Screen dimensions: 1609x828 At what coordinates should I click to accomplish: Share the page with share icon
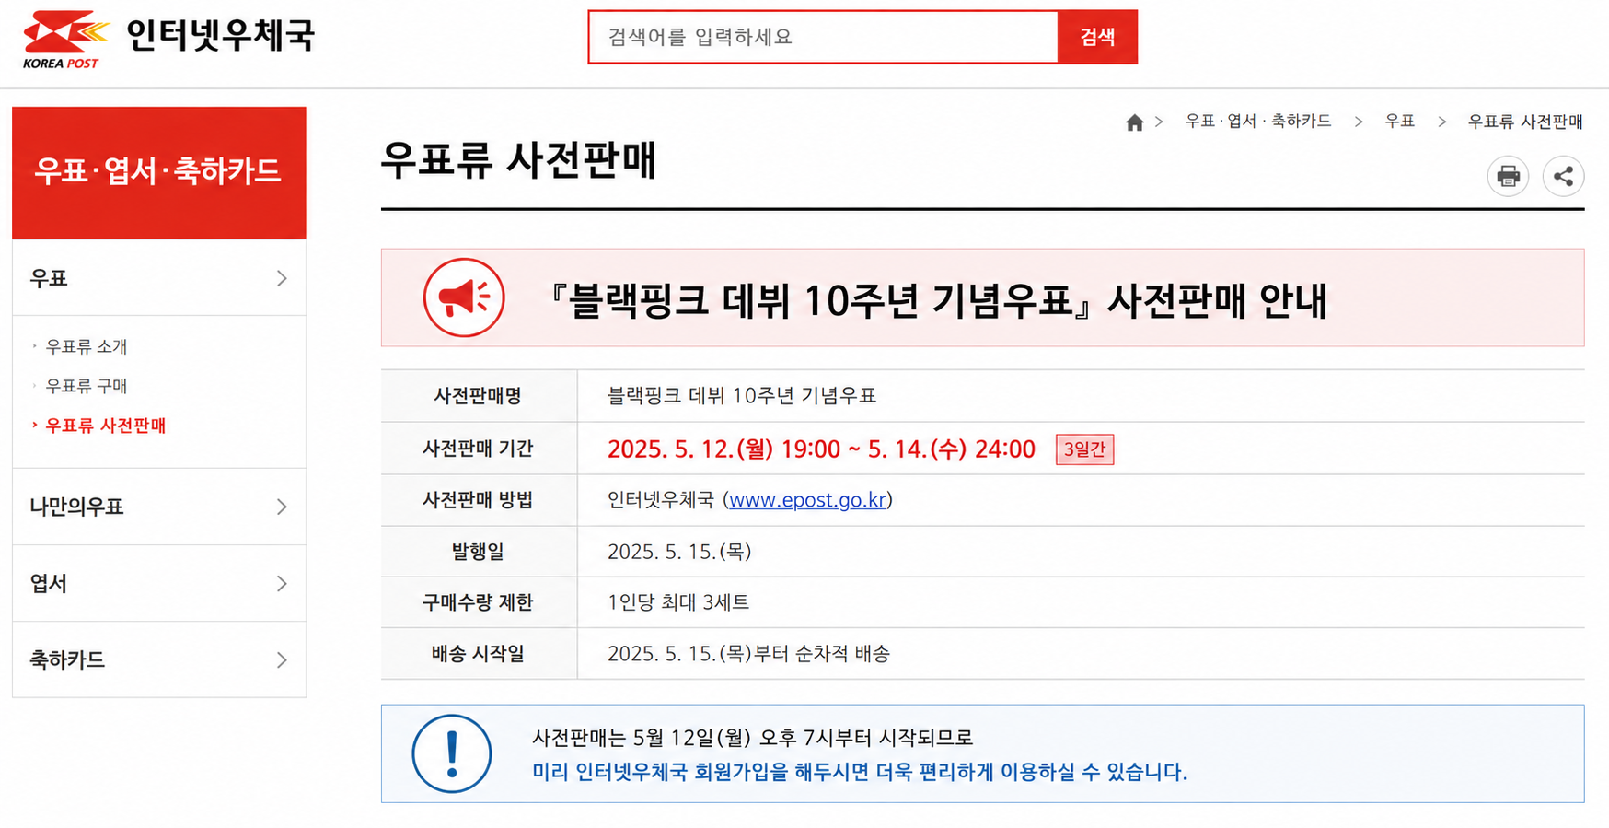[1563, 176]
